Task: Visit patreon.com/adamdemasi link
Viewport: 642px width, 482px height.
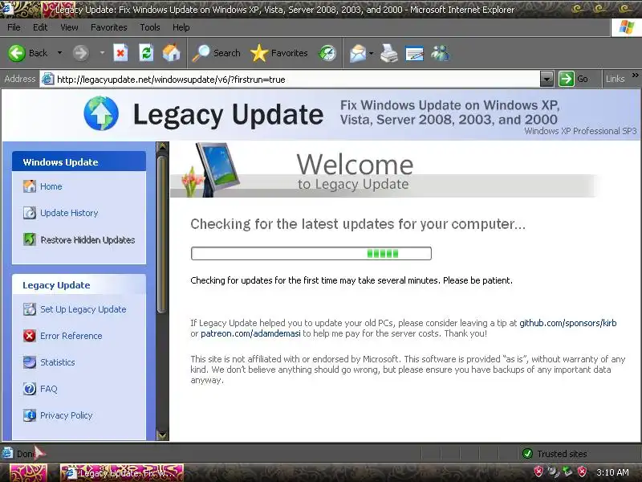Action: [x=250, y=333]
